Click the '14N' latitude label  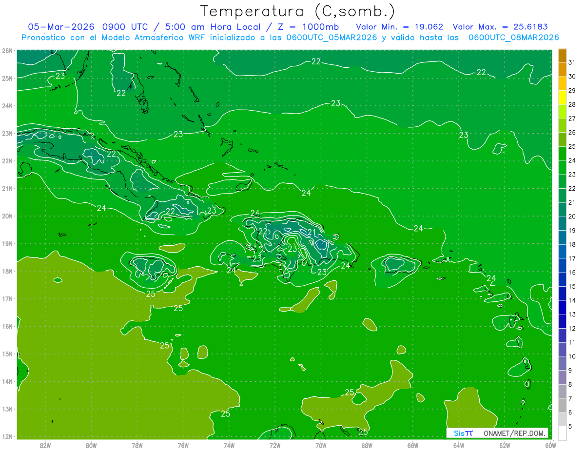[7, 381]
